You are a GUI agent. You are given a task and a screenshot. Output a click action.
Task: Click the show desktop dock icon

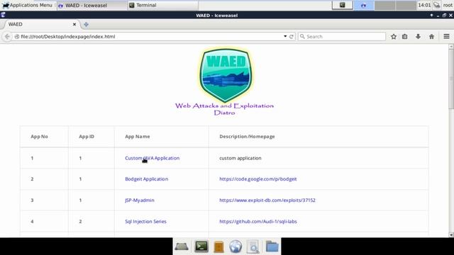(x=182, y=246)
